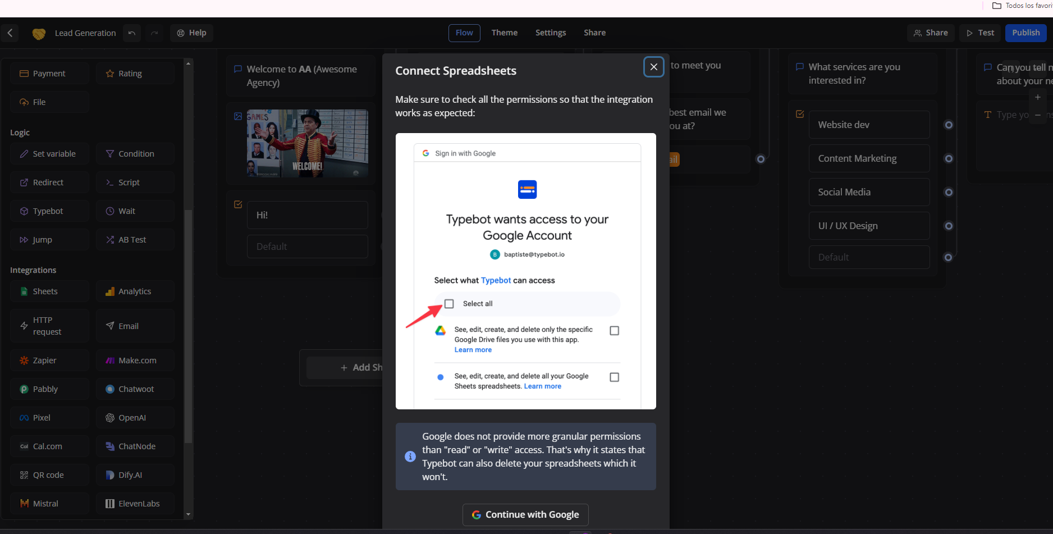Open the Share tab in the center
This screenshot has height=534, width=1053.
594,33
